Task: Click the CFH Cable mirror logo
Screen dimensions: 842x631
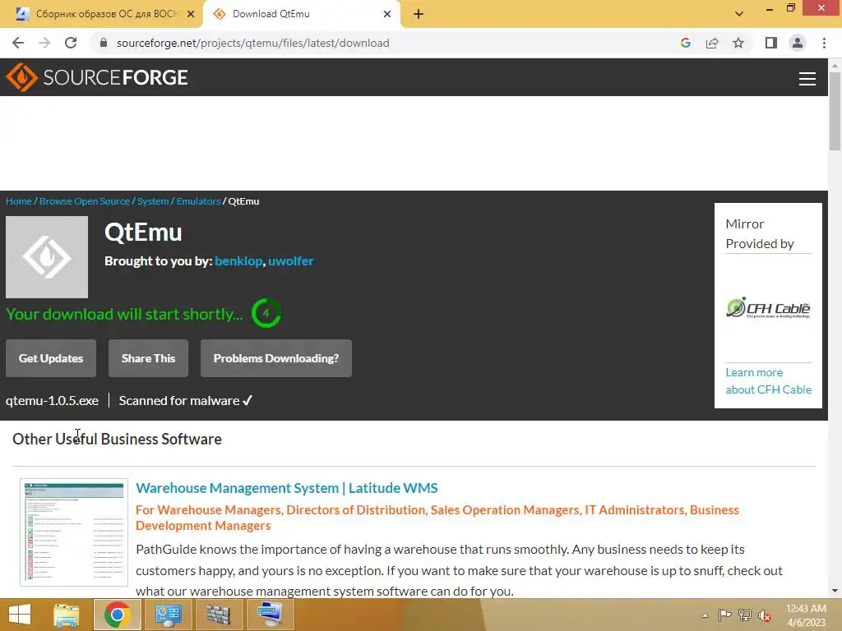Action: [x=768, y=308]
